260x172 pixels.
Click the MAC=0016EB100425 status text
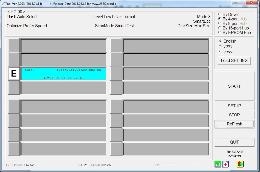point(94,165)
